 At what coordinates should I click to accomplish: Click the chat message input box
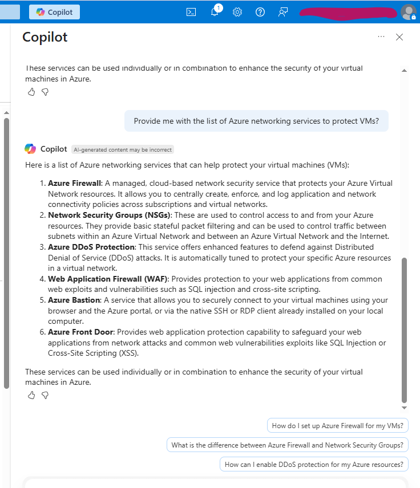coord(215,483)
